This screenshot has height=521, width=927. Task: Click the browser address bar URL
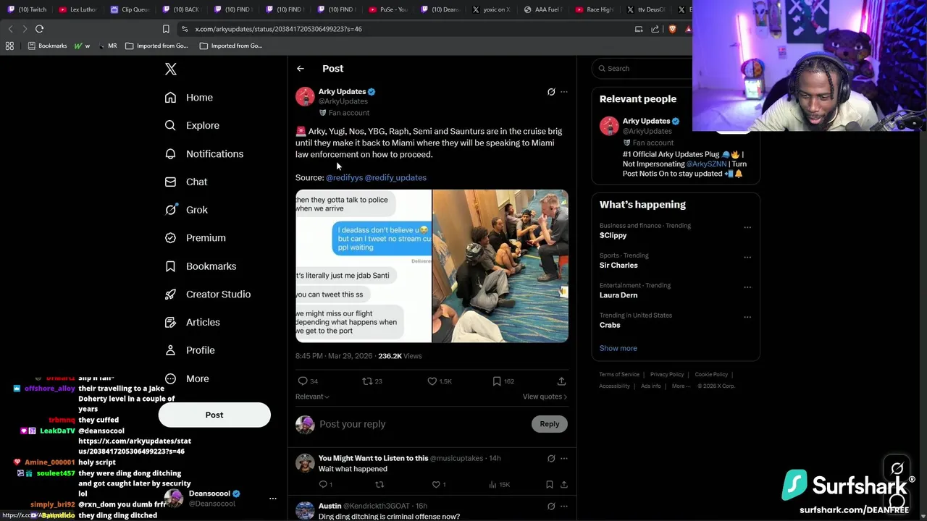pos(278,29)
